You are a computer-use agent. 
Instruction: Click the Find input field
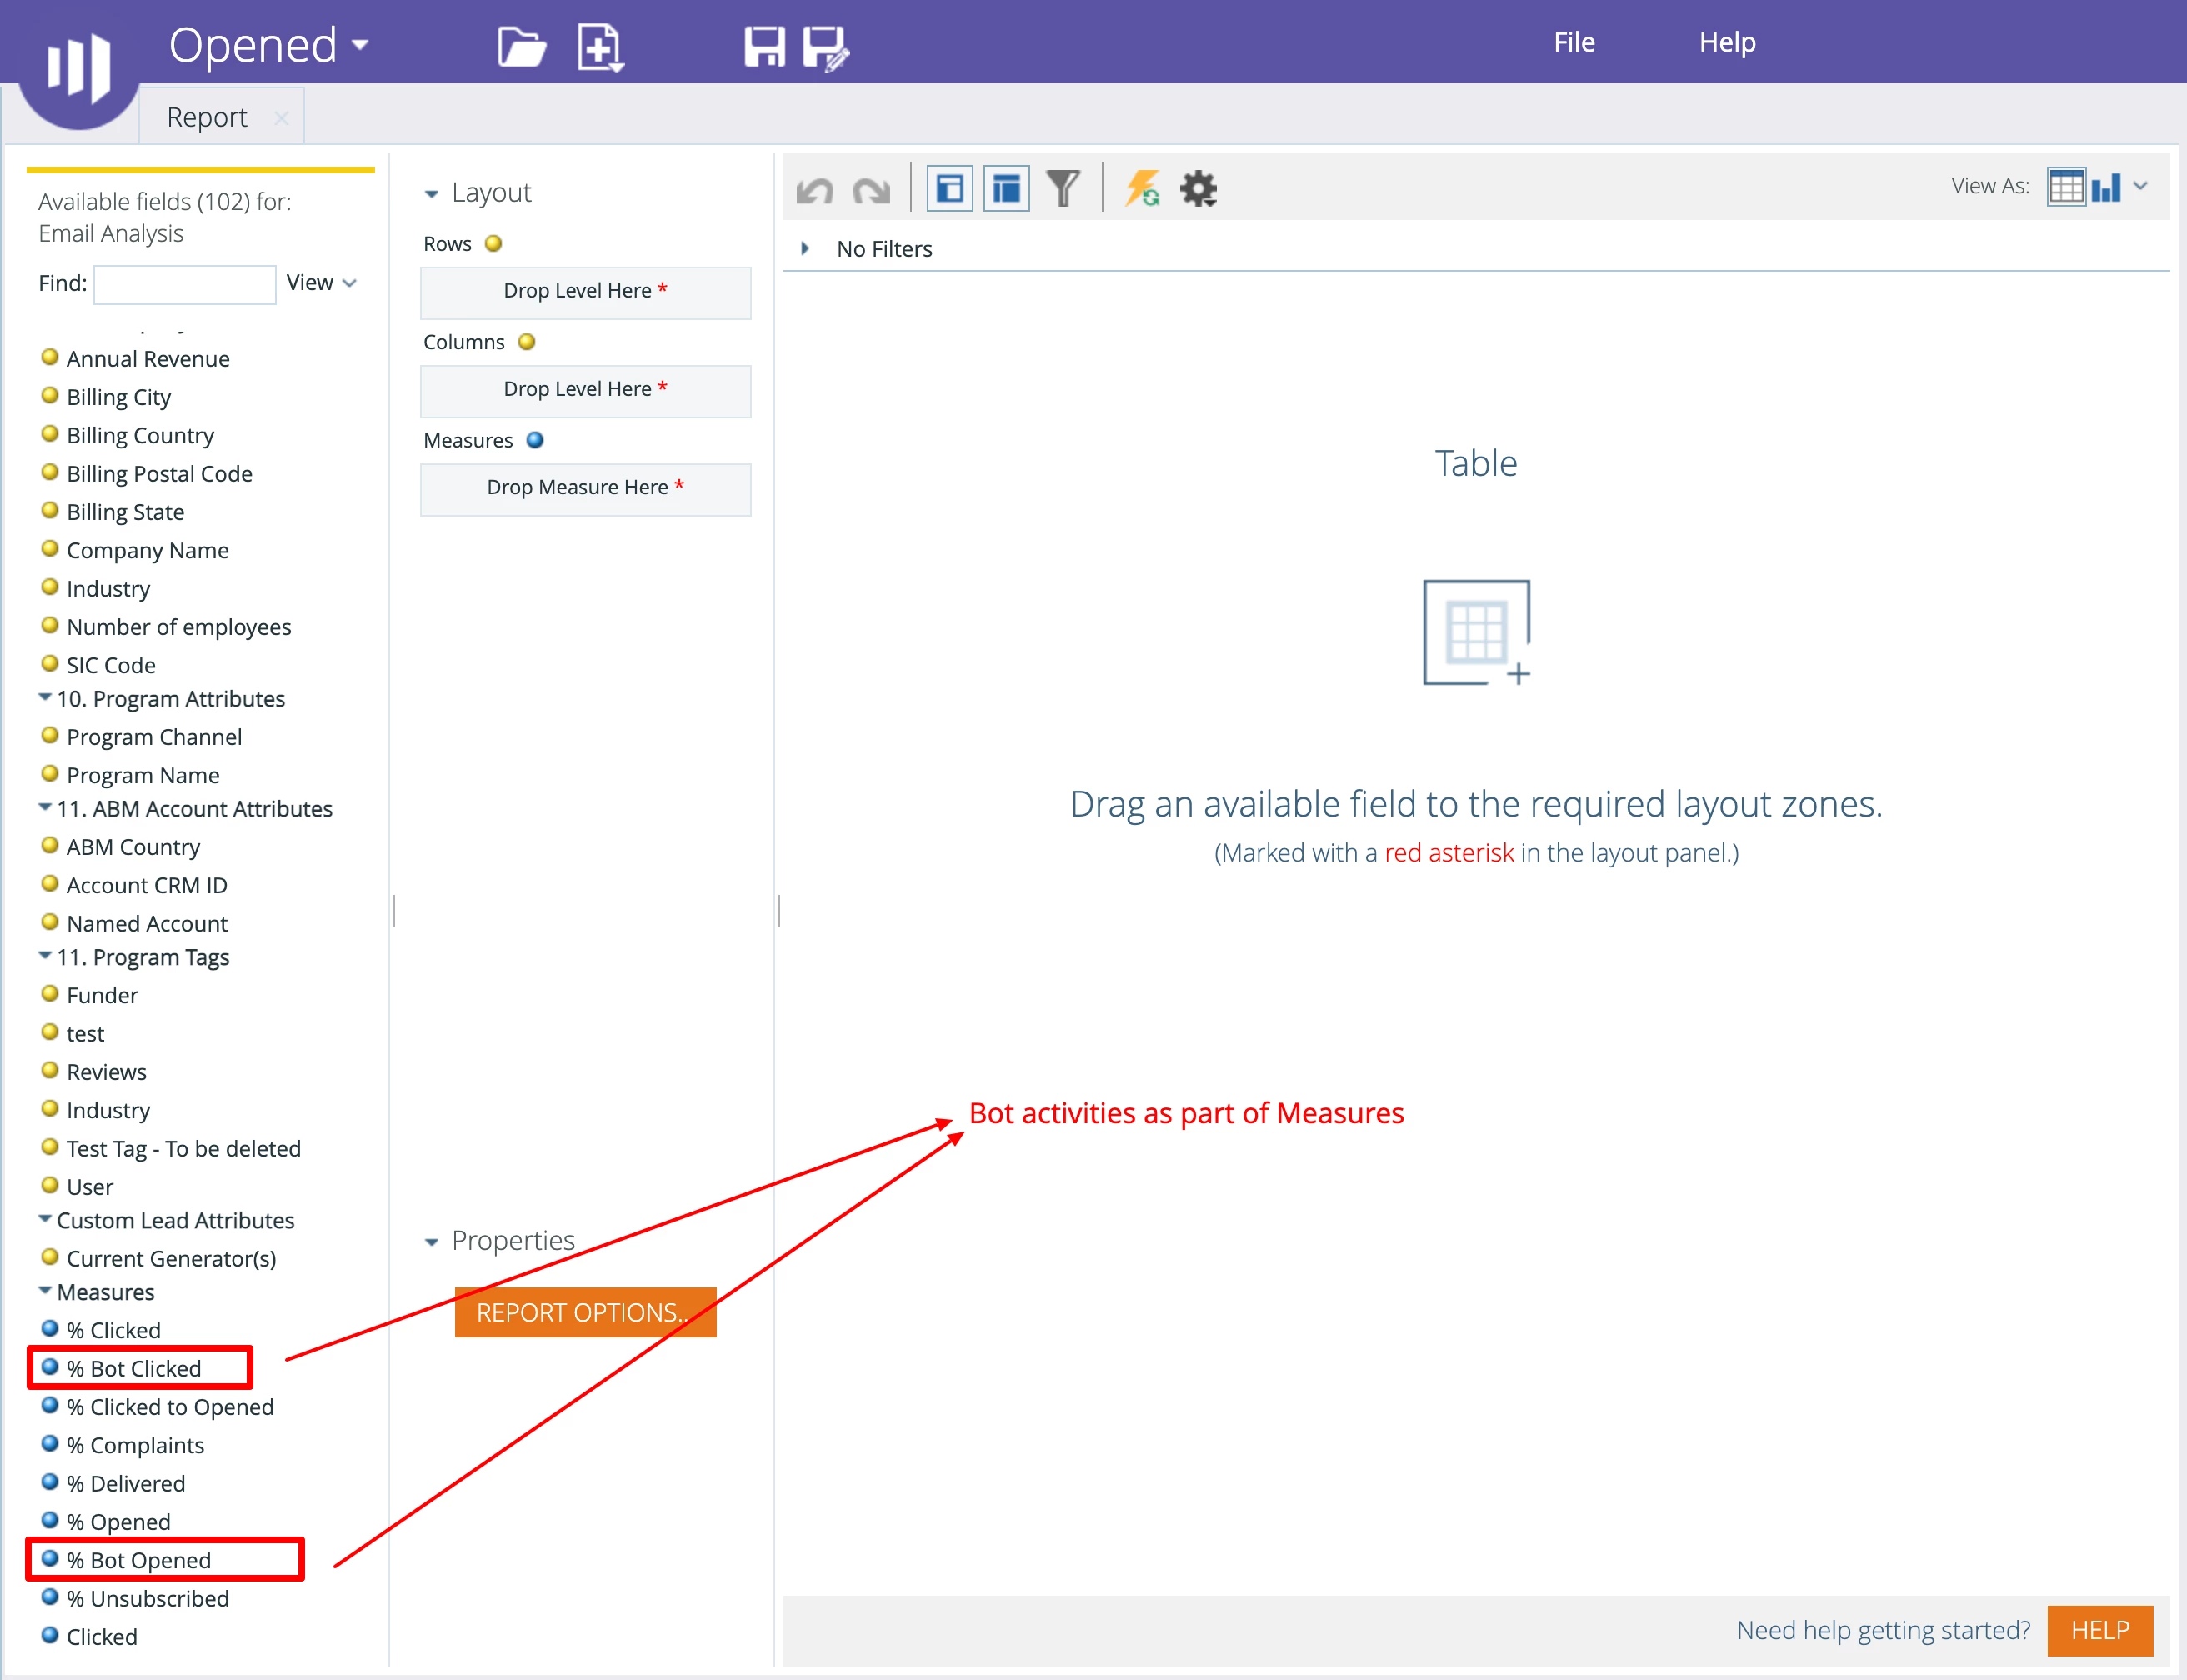coord(184,283)
